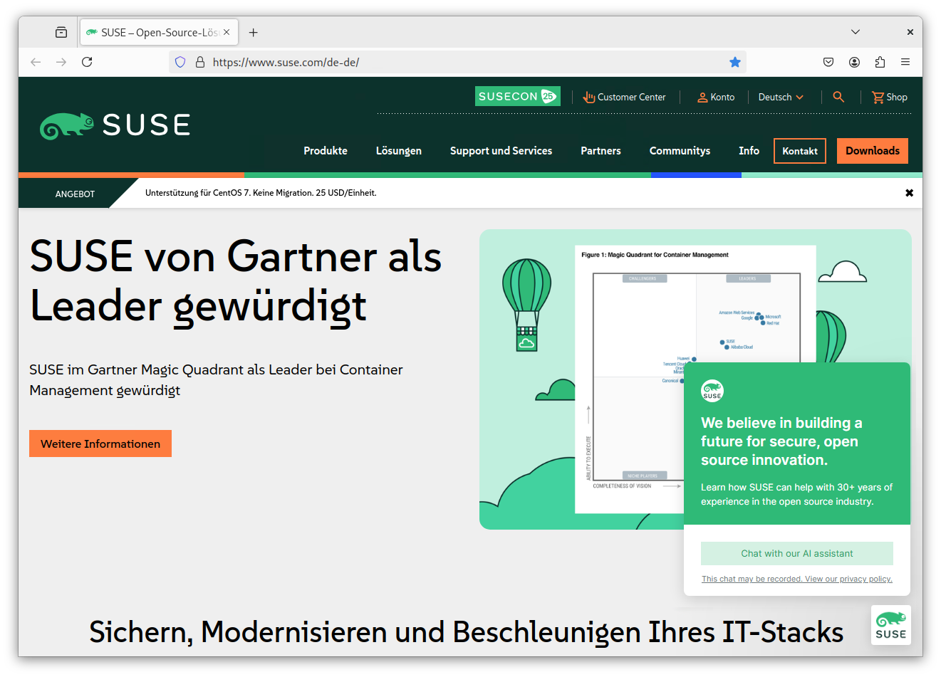Toggle the bookmark star for this page
Screen dimensions: 941x677
(735, 62)
